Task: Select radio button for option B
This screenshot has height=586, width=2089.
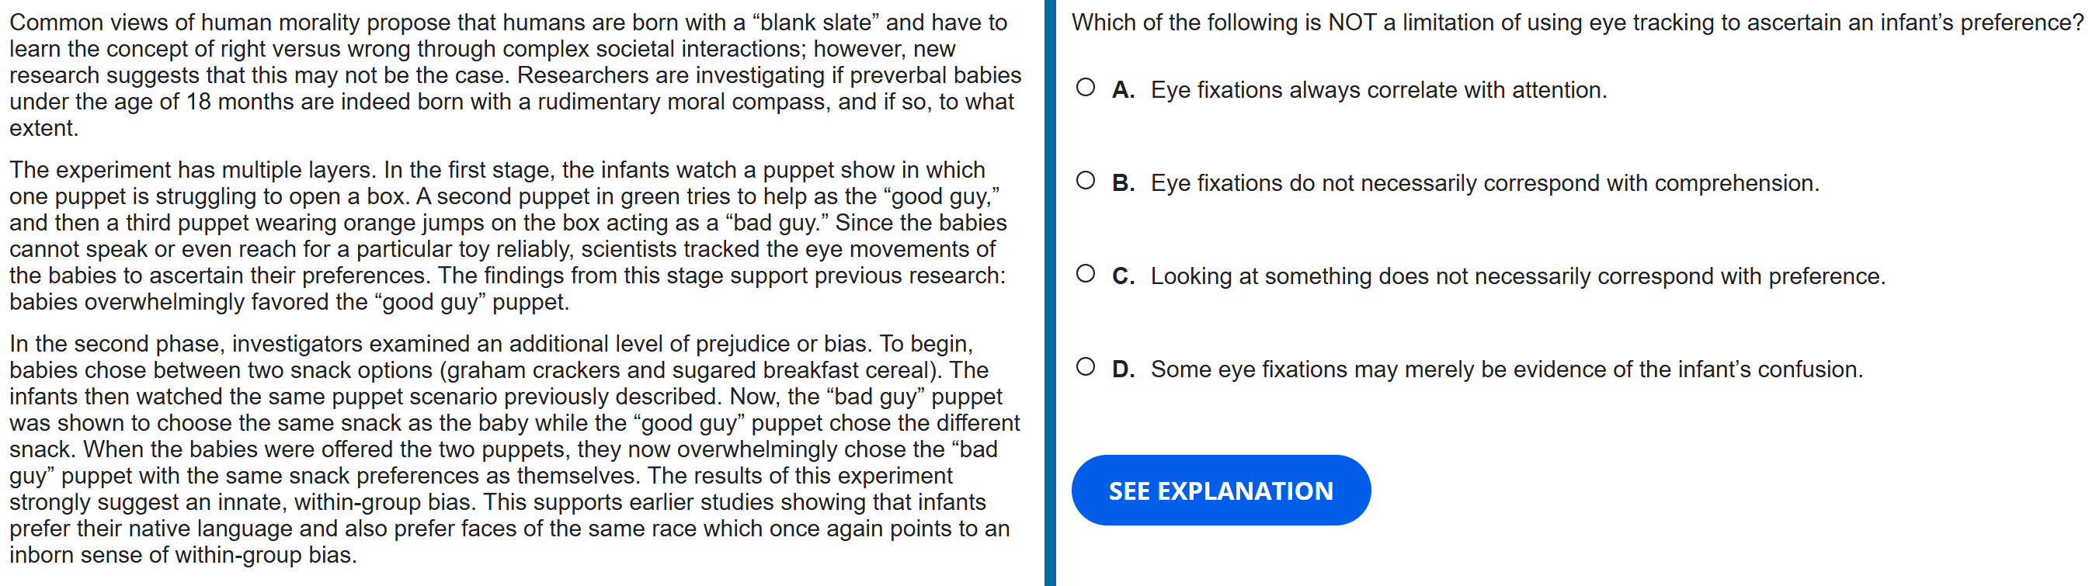Action: (x=1085, y=181)
